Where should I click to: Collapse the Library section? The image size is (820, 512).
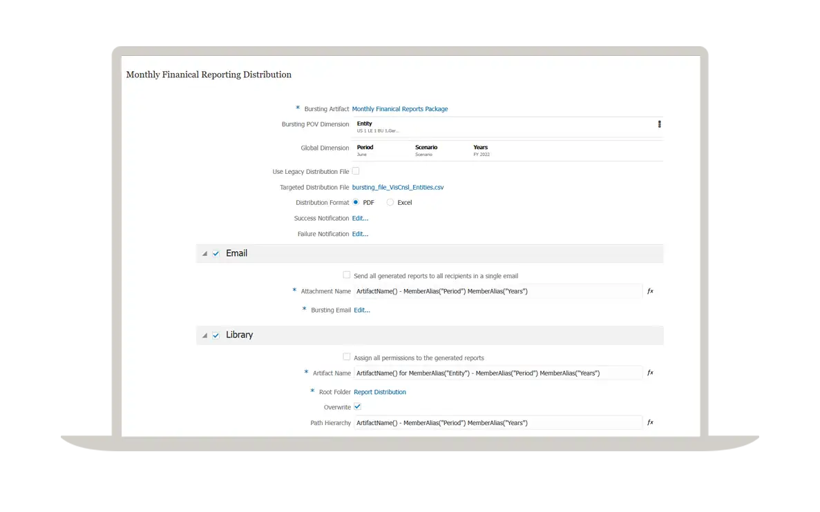pyautogui.click(x=204, y=335)
